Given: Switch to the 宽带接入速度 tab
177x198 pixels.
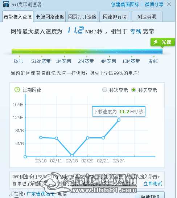Looking at the screenshot, I should 18,17.
